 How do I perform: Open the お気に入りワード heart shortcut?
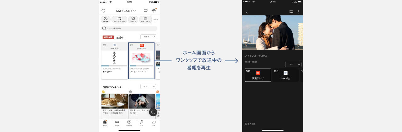pyautogui.click(x=119, y=19)
